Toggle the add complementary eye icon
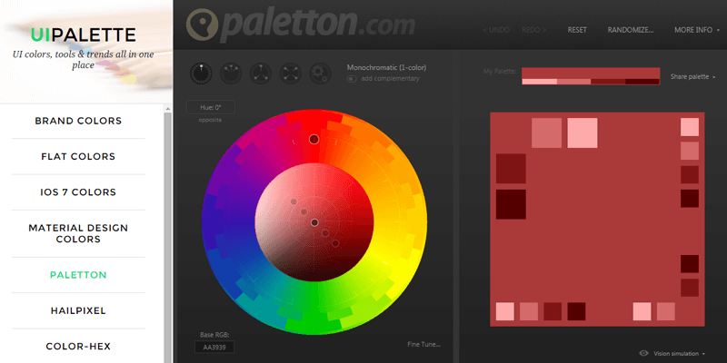The height and width of the screenshot is (363, 727). point(352,79)
